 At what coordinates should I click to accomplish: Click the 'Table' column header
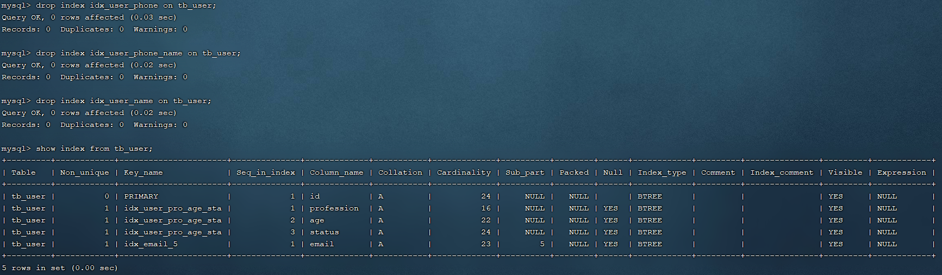[x=23, y=172]
